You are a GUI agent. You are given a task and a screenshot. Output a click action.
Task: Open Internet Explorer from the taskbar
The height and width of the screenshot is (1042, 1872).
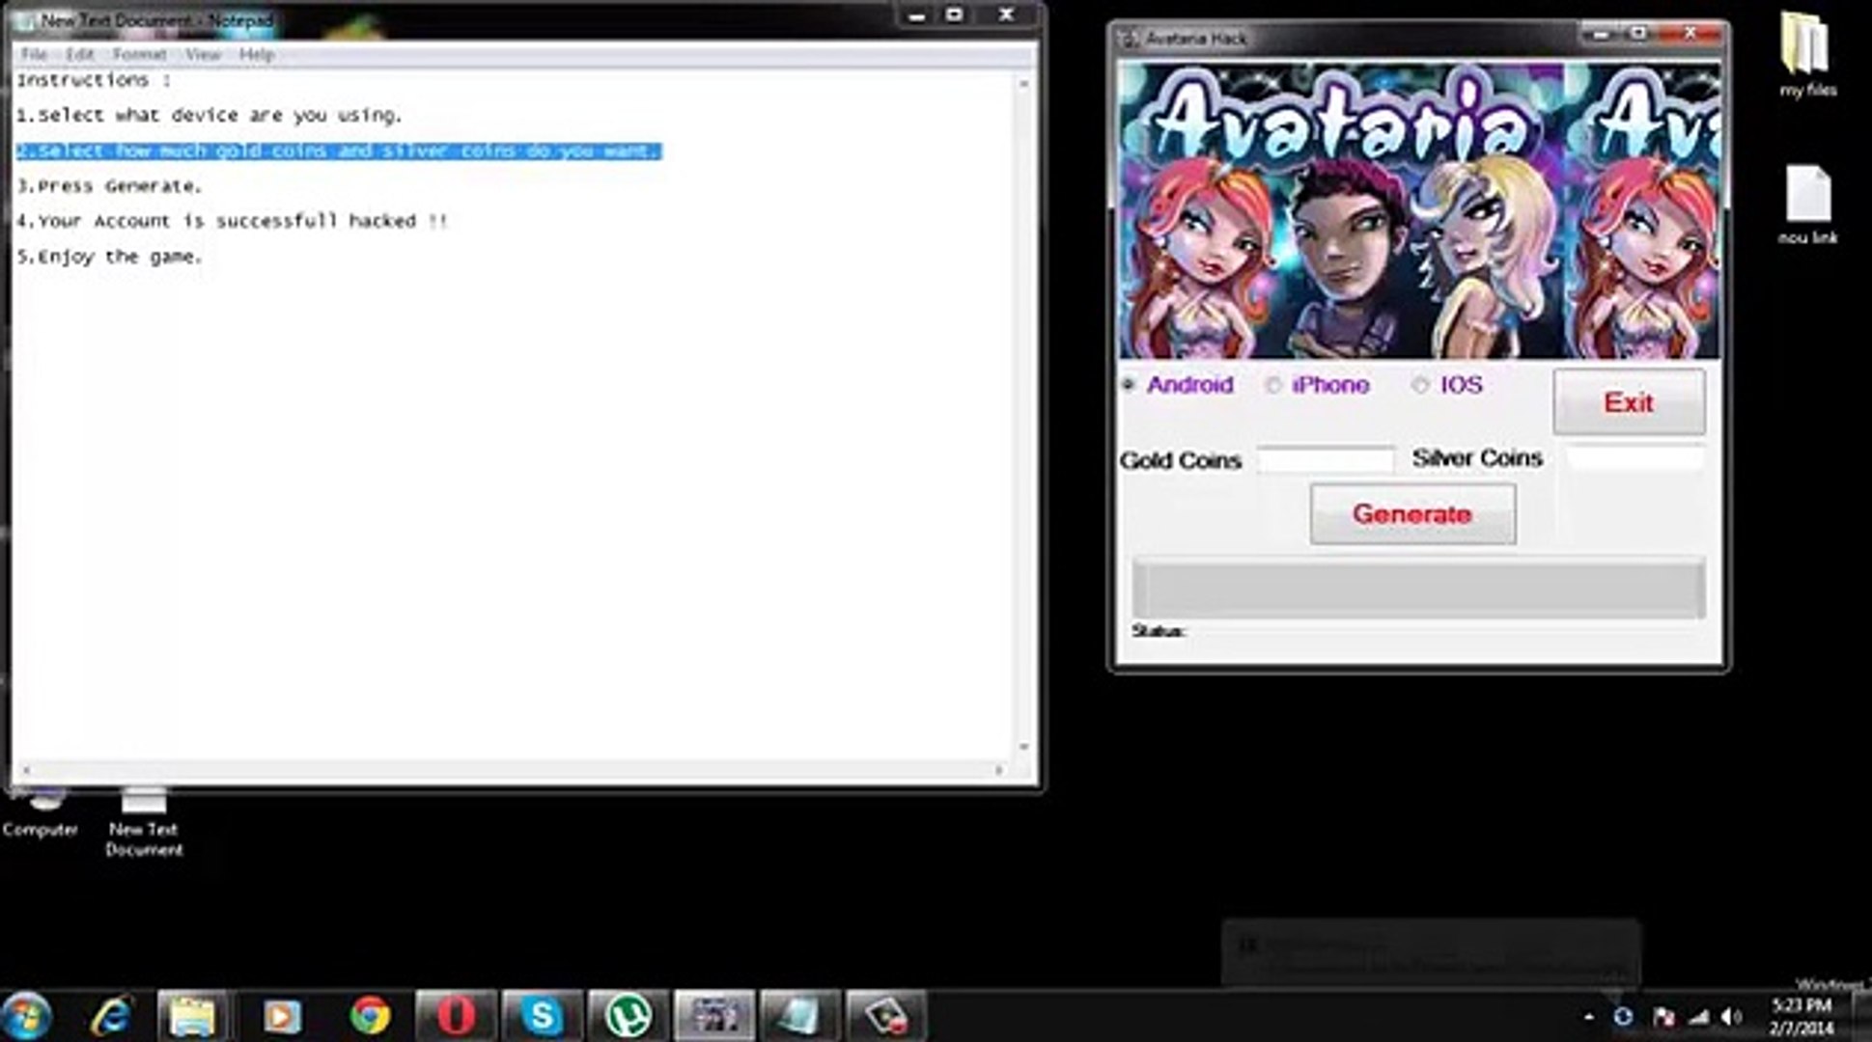click(110, 1015)
